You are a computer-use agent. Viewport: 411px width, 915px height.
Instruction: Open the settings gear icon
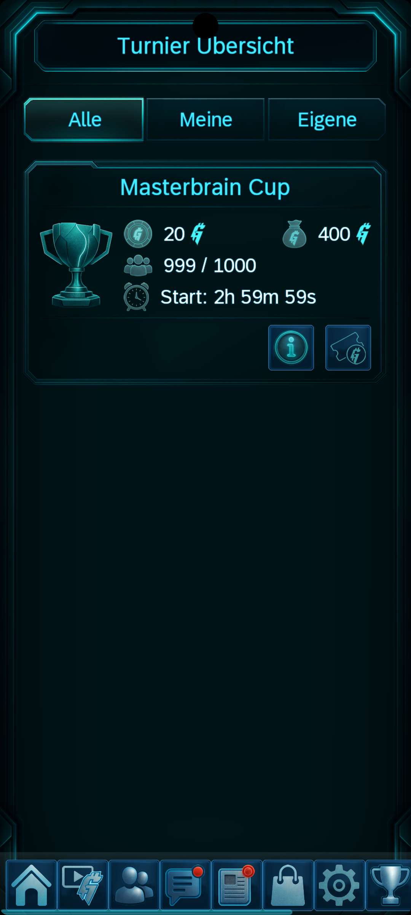tap(339, 885)
